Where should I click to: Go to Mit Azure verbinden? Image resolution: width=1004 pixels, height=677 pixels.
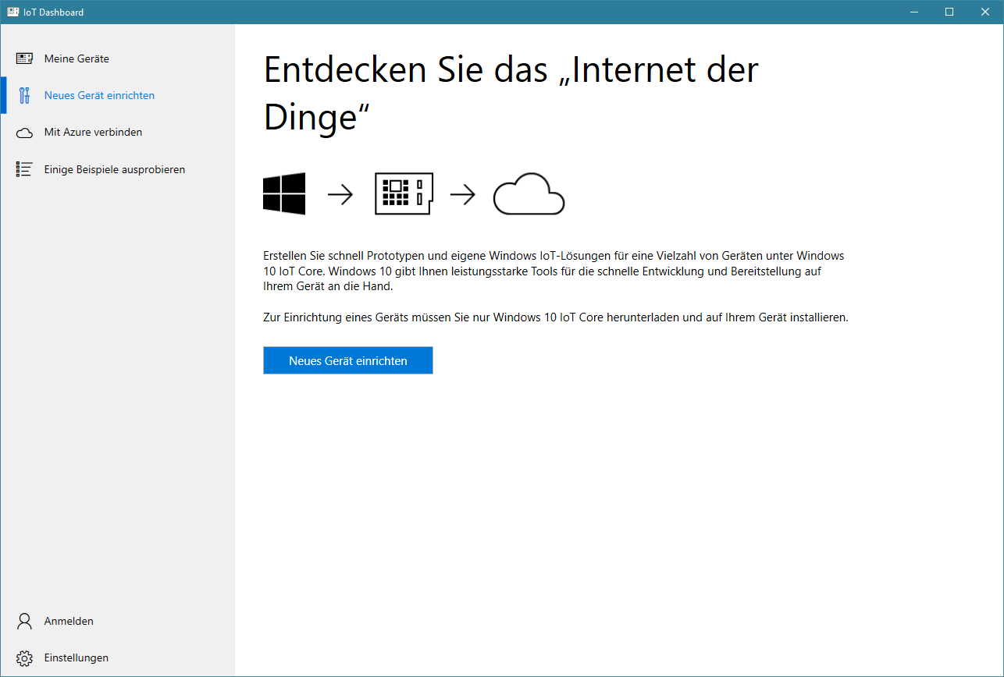click(93, 133)
